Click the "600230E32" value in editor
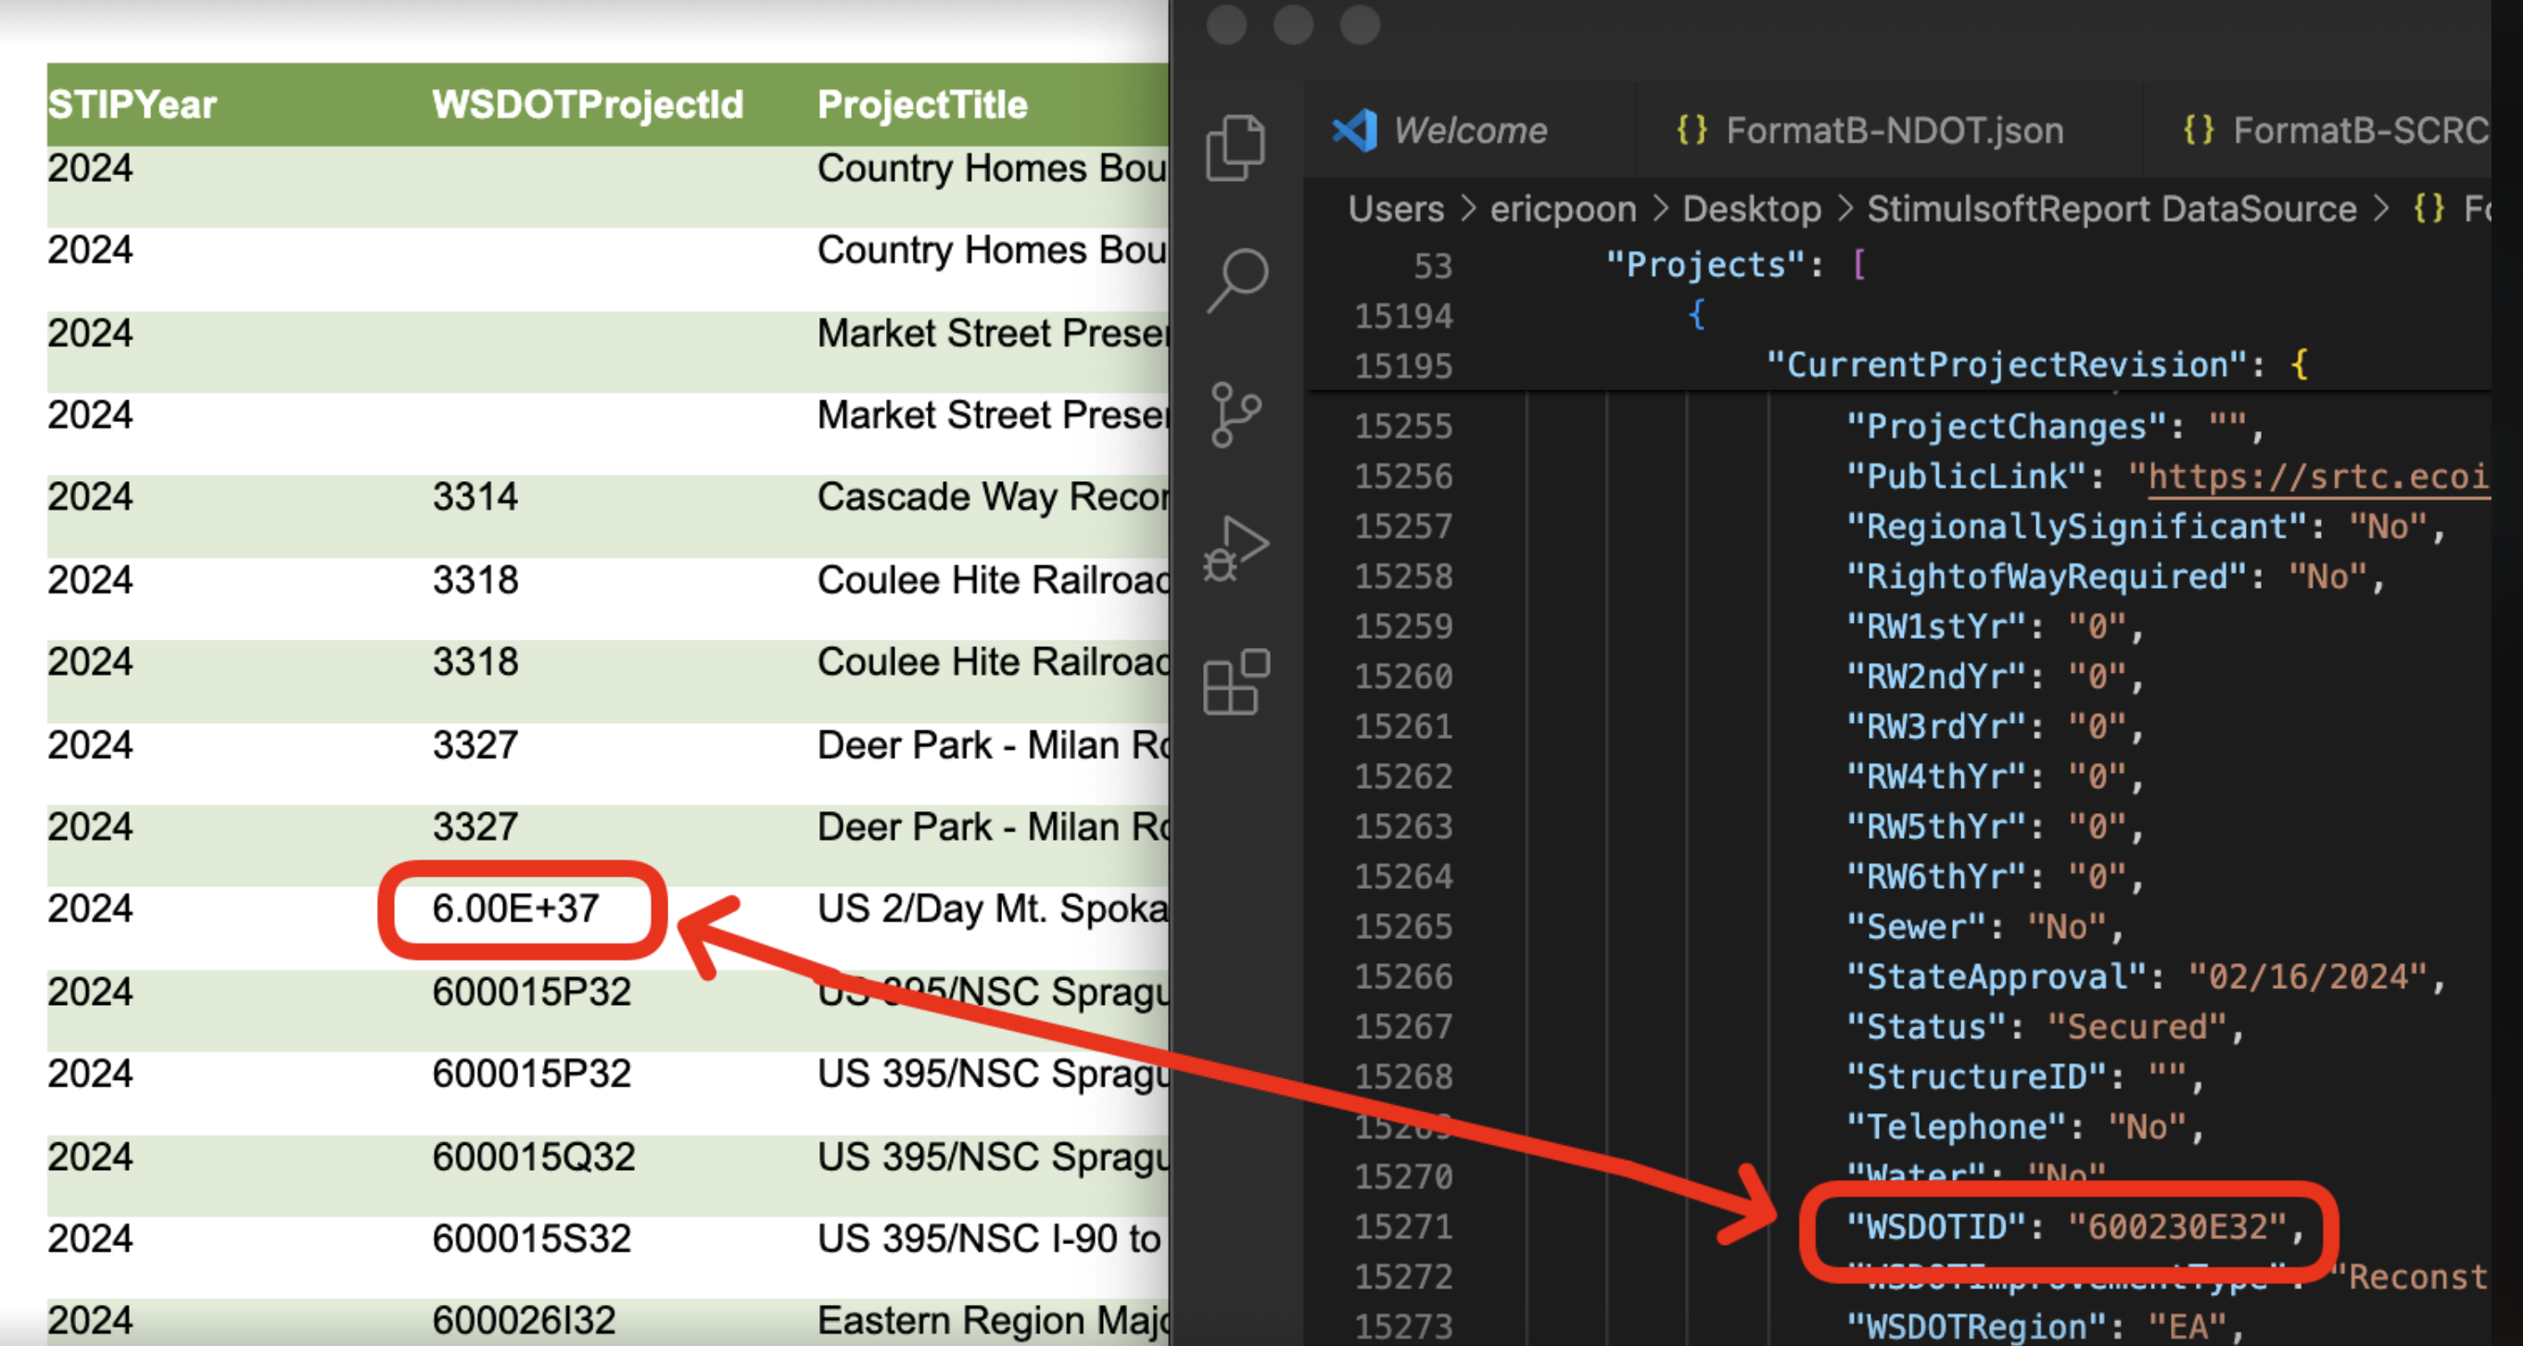Viewport: 2523px width, 1346px height. pos(2176,1226)
